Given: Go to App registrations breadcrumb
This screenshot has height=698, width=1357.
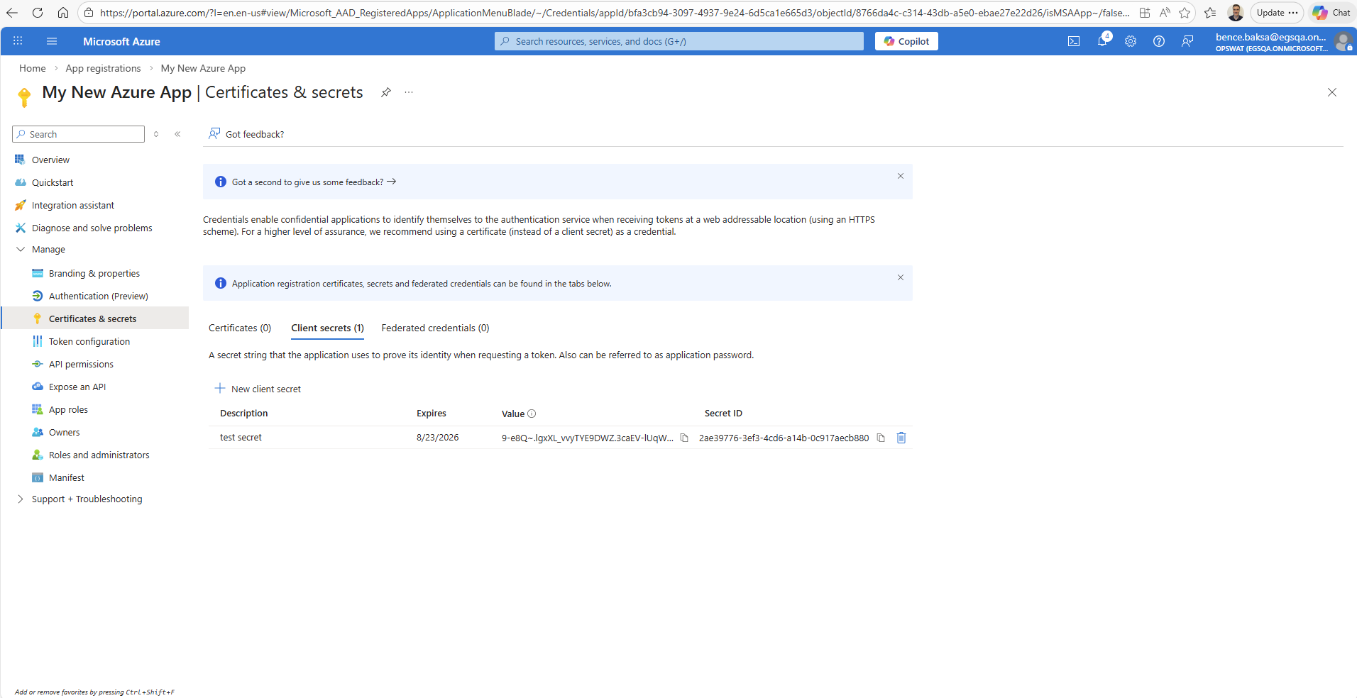Looking at the screenshot, I should (x=103, y=68).
